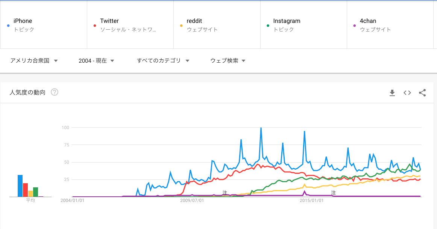Screen dimensions: 437x229
Task: Click the blue iPhone average bar
Action: pos(20,186)
